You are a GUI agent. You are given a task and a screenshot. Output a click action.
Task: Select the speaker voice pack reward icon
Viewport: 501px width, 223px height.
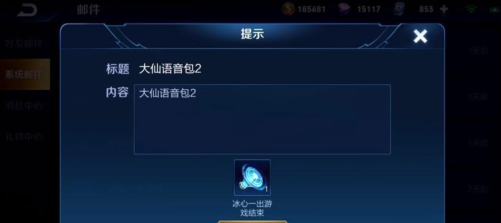pos(252,178)
